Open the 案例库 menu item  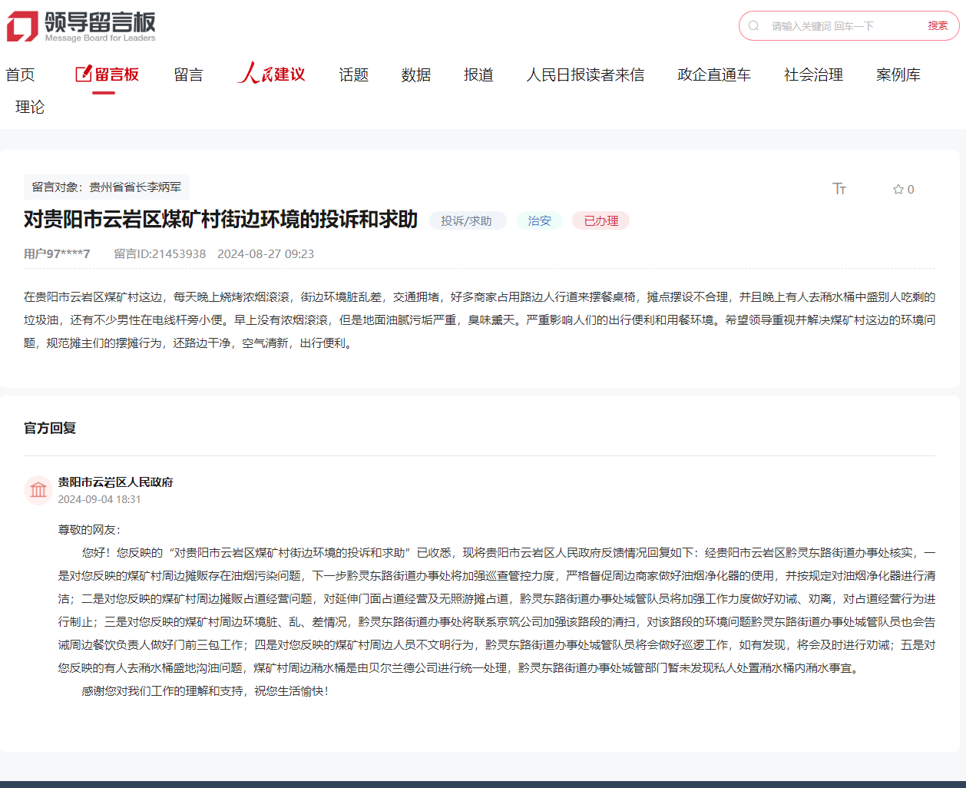[x=898, y=74]
